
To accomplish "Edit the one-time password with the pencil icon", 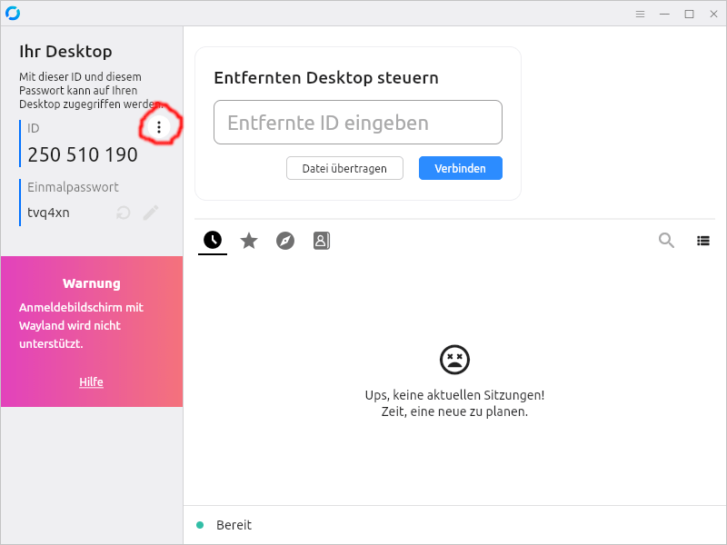I will point(151,213).
